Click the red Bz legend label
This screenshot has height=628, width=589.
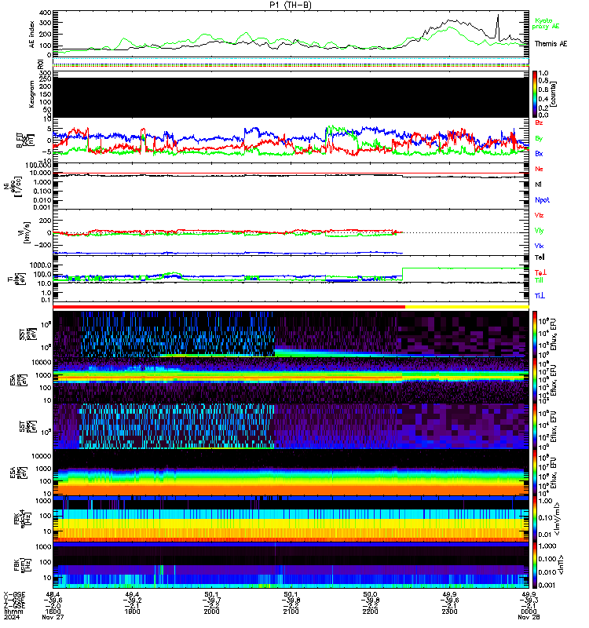tap(539, 122)
